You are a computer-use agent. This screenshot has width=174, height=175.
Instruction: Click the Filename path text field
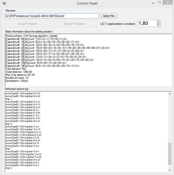[x=52, y=16]
